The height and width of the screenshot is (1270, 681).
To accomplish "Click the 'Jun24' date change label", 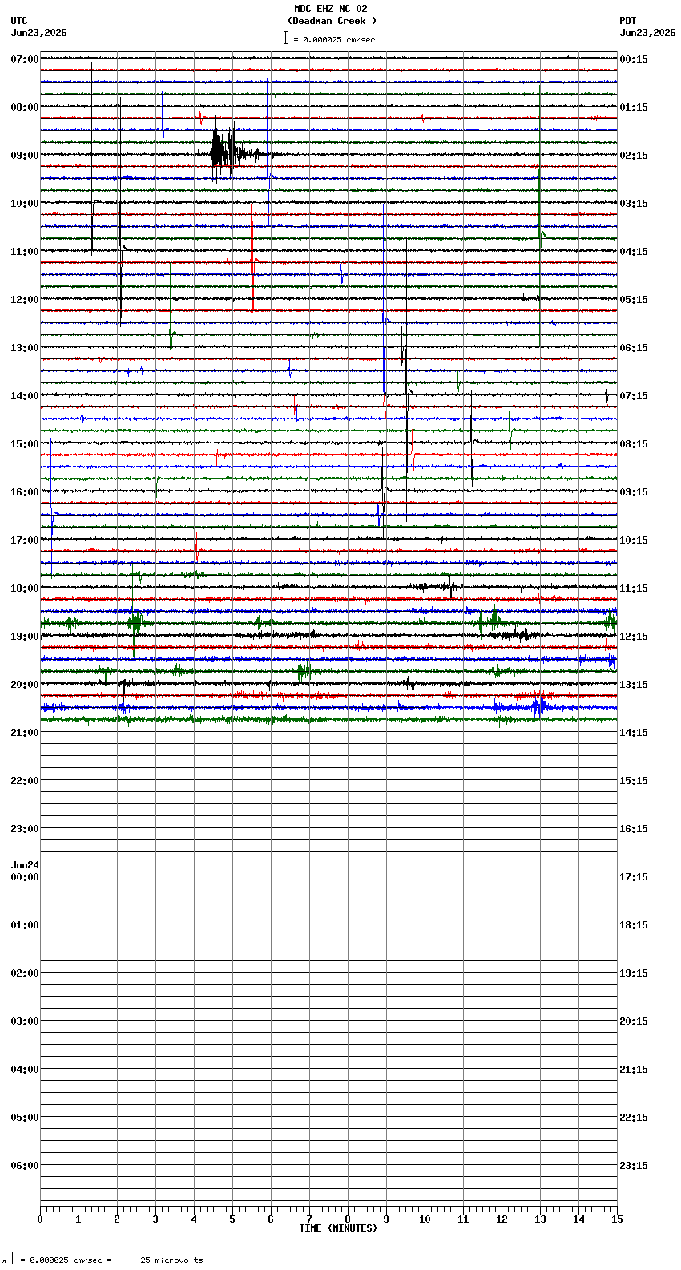I will point(25,865).
